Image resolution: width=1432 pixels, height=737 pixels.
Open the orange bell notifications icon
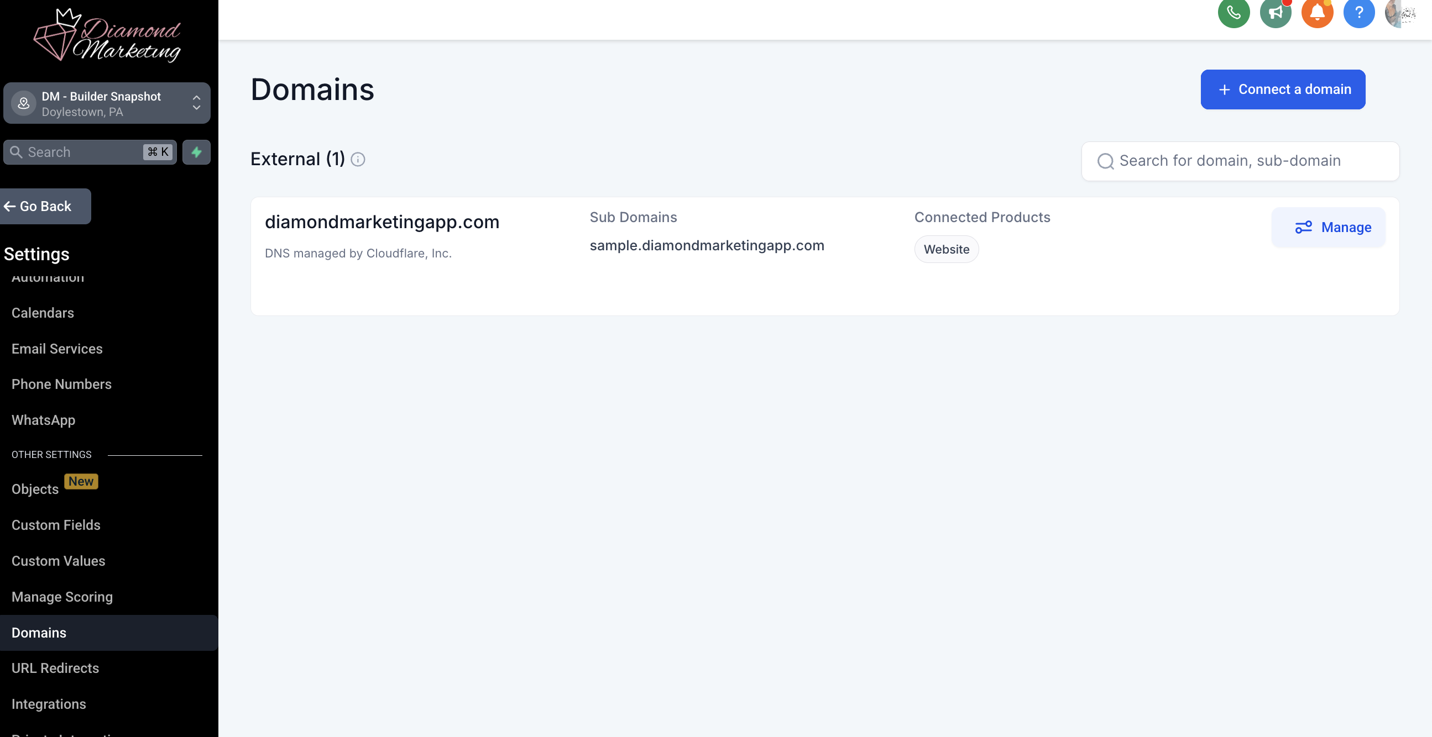pyautogui.click(x=1316, y=12)
